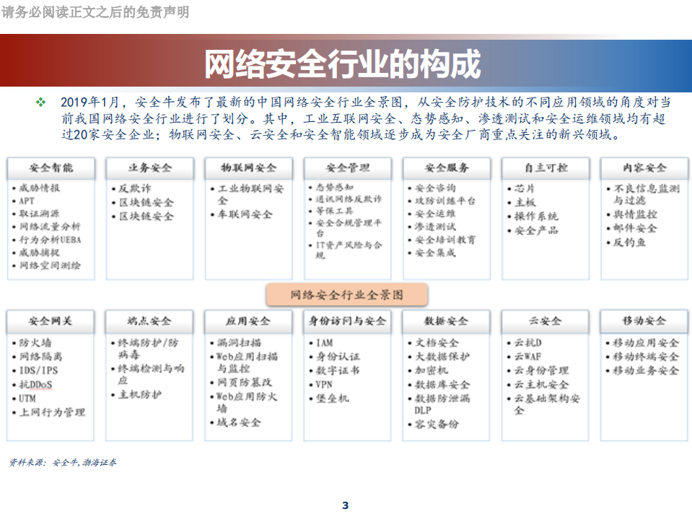Switch to the 物联网安全 section header
This screenshot has width=692, height=519.
[x=248, y=167]
